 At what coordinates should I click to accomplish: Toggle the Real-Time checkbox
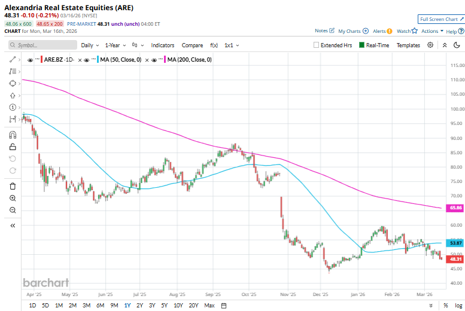(x=362, y=45)
